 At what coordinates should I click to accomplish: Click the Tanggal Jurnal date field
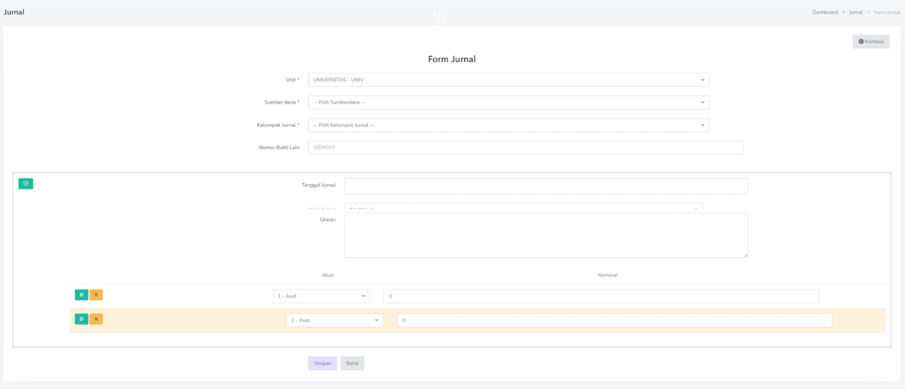pyautogui.click(x=546, y=186)
